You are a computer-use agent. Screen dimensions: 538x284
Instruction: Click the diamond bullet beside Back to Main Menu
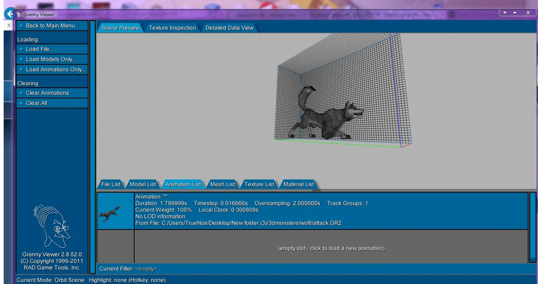(21, 26)
